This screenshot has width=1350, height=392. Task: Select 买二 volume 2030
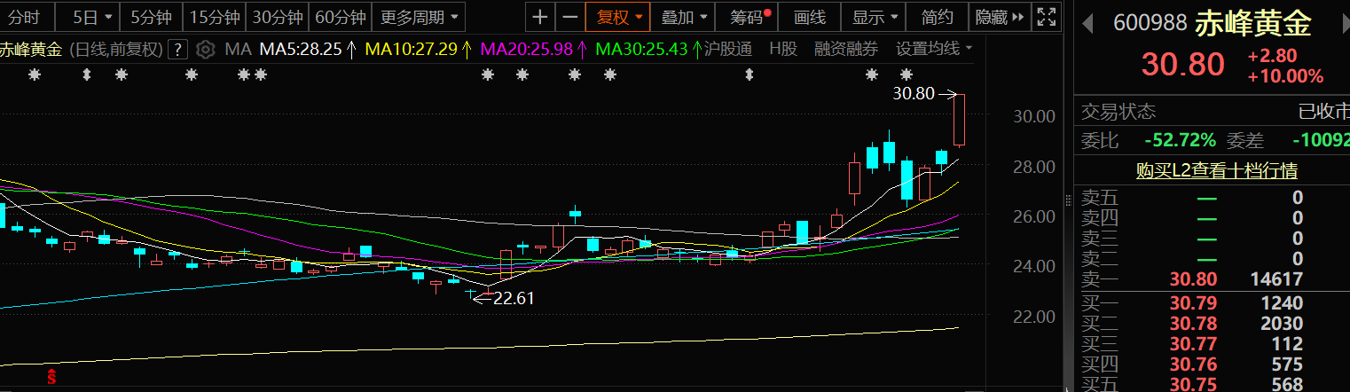(1282, 324)
